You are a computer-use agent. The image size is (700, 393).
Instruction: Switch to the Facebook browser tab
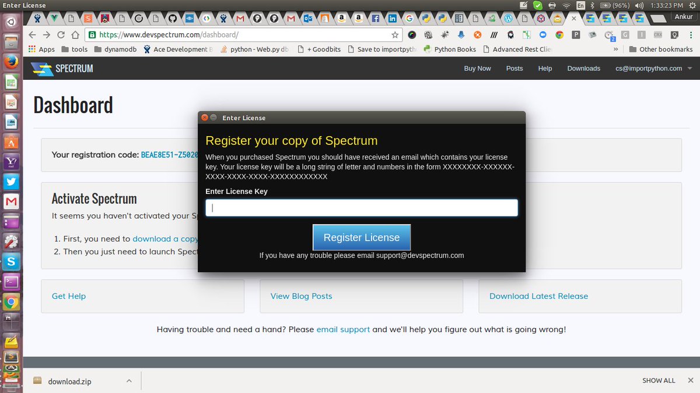click(x=376, y=19)
